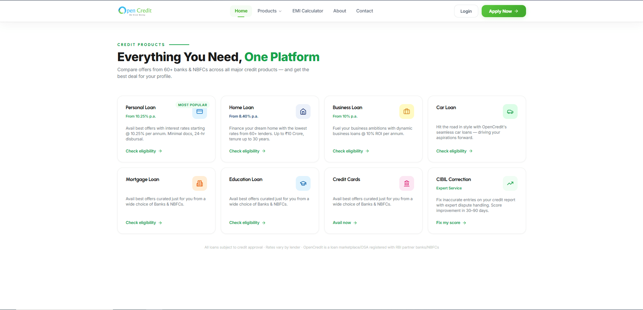Viewport: 643px width, 310px height.
Task: Click the arrow beside Mortgage Loan Check eligibility
Action: (x=160, y=223)
